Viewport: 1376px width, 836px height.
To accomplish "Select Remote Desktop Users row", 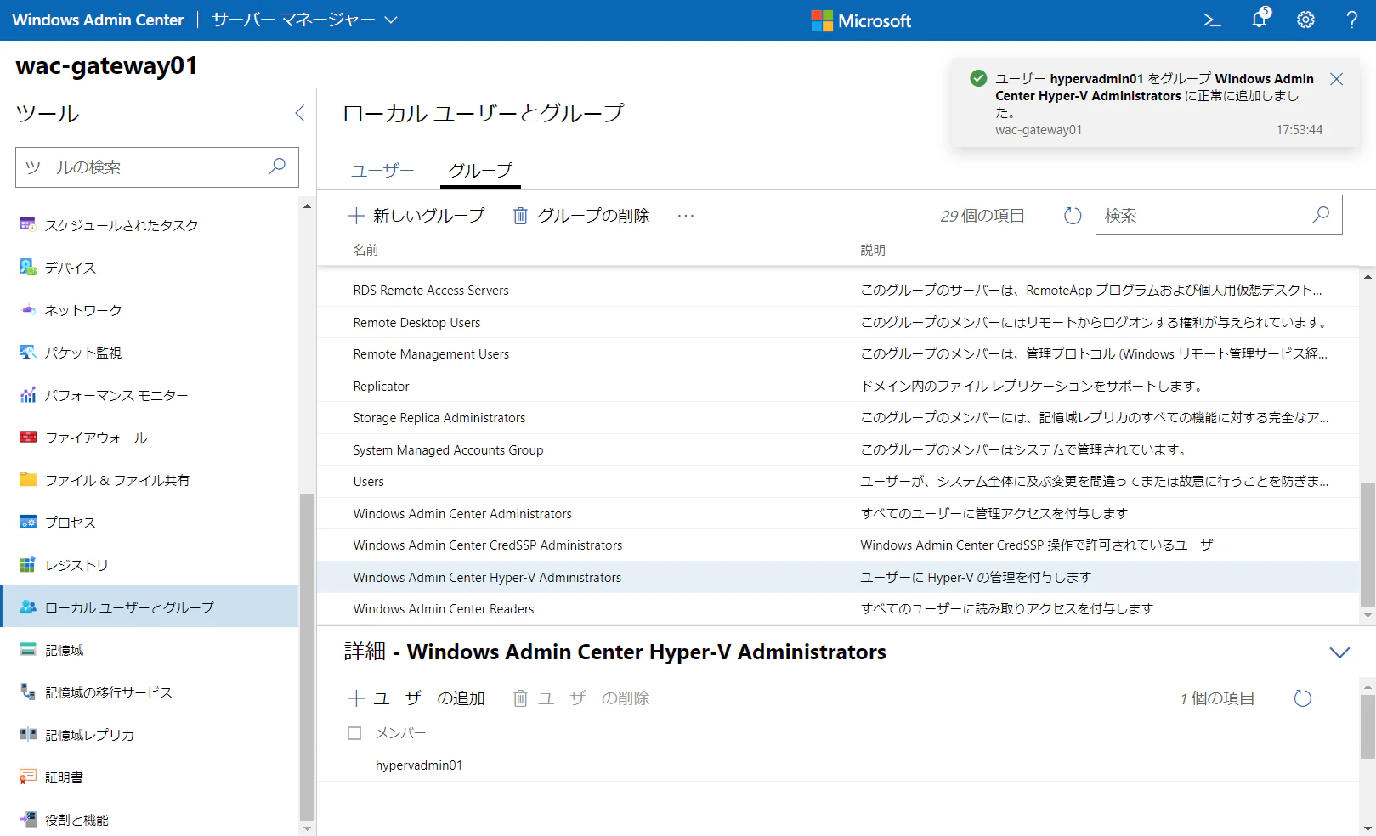I will tap(838, 322).
